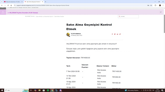Image resolution: width=165 pixels, height=92 pixels.
Task: Go back to the previous page
Action: (2, 5)
